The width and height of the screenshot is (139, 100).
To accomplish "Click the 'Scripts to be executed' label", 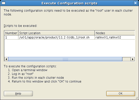I will click(x=20, y=26).
